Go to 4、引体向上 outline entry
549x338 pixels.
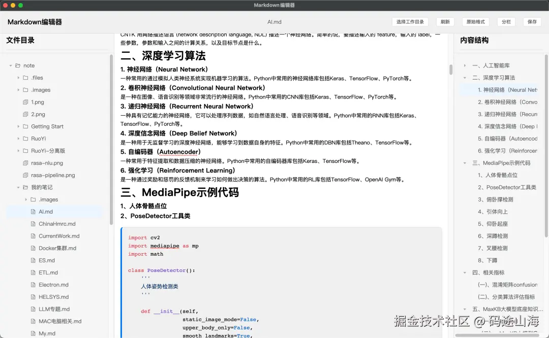pos(493,212)
